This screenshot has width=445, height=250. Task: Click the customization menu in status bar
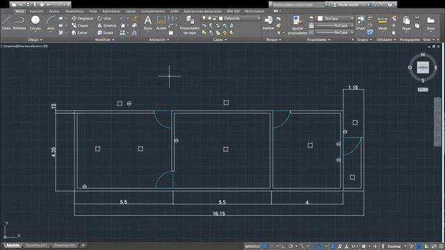coord(441,247)
